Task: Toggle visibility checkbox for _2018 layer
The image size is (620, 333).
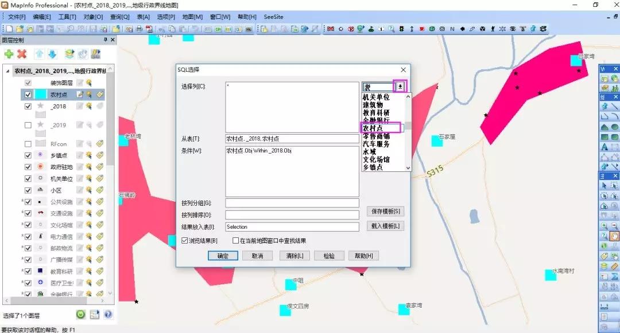Action: (28, 106)
